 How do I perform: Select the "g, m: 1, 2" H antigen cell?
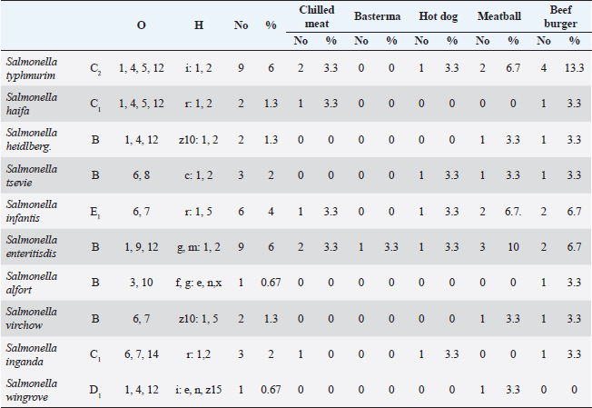pos(198,245)
